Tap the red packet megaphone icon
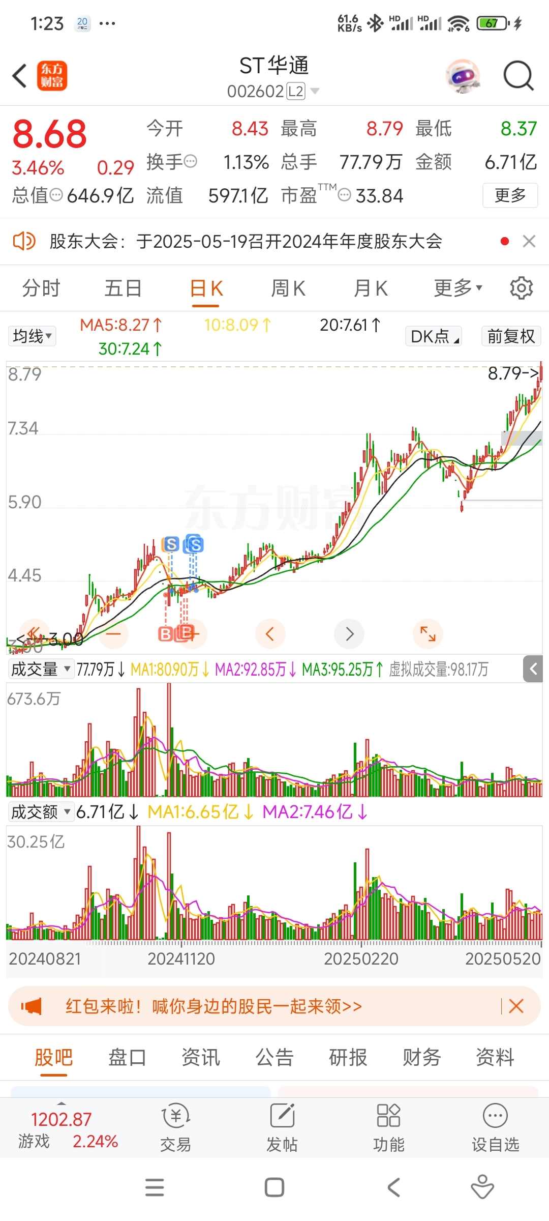549x1221 pixels. (32, 1006)
